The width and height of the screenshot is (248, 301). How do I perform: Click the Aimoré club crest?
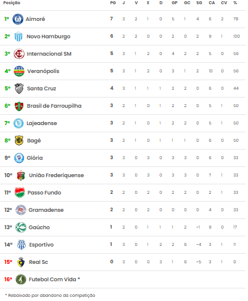18,19
